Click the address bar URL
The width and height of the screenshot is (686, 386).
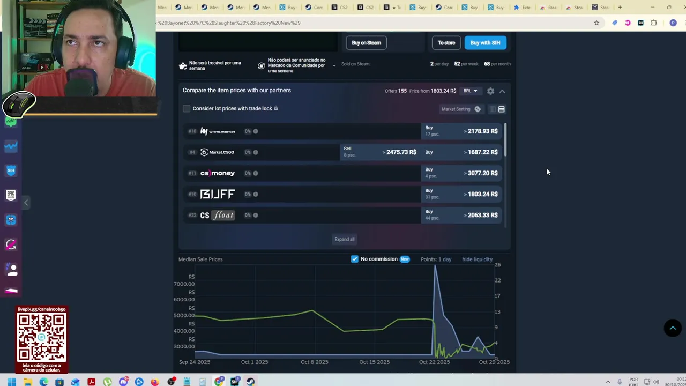click(x=370, y=23)
